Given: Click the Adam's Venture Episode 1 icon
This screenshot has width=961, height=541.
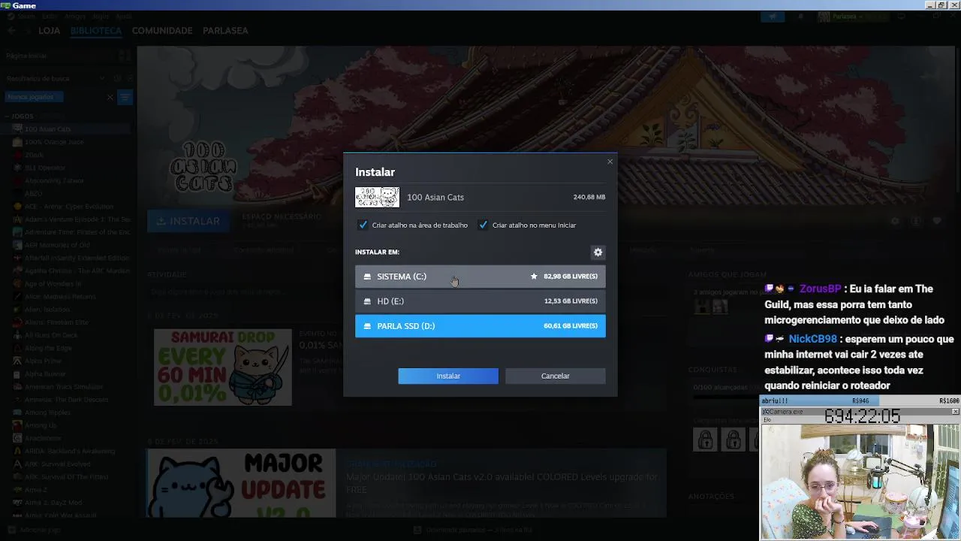Looking at the screenshot, I should pos(17,219).
